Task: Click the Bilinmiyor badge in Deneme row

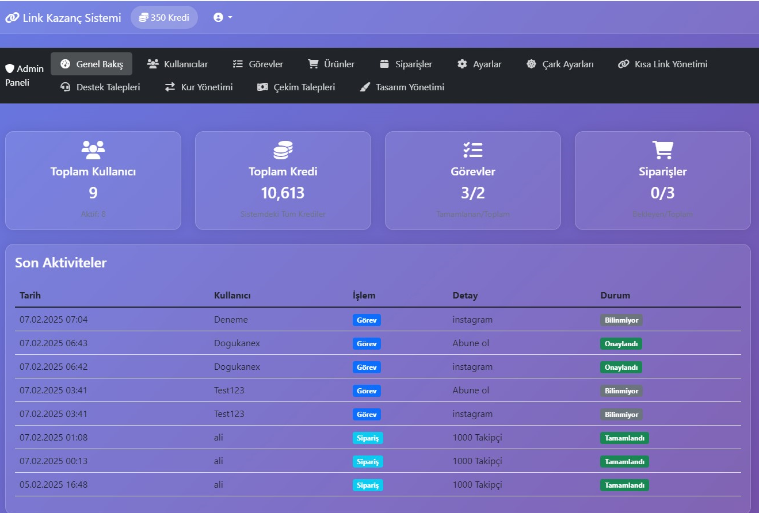Action: [x=621, y=320]
